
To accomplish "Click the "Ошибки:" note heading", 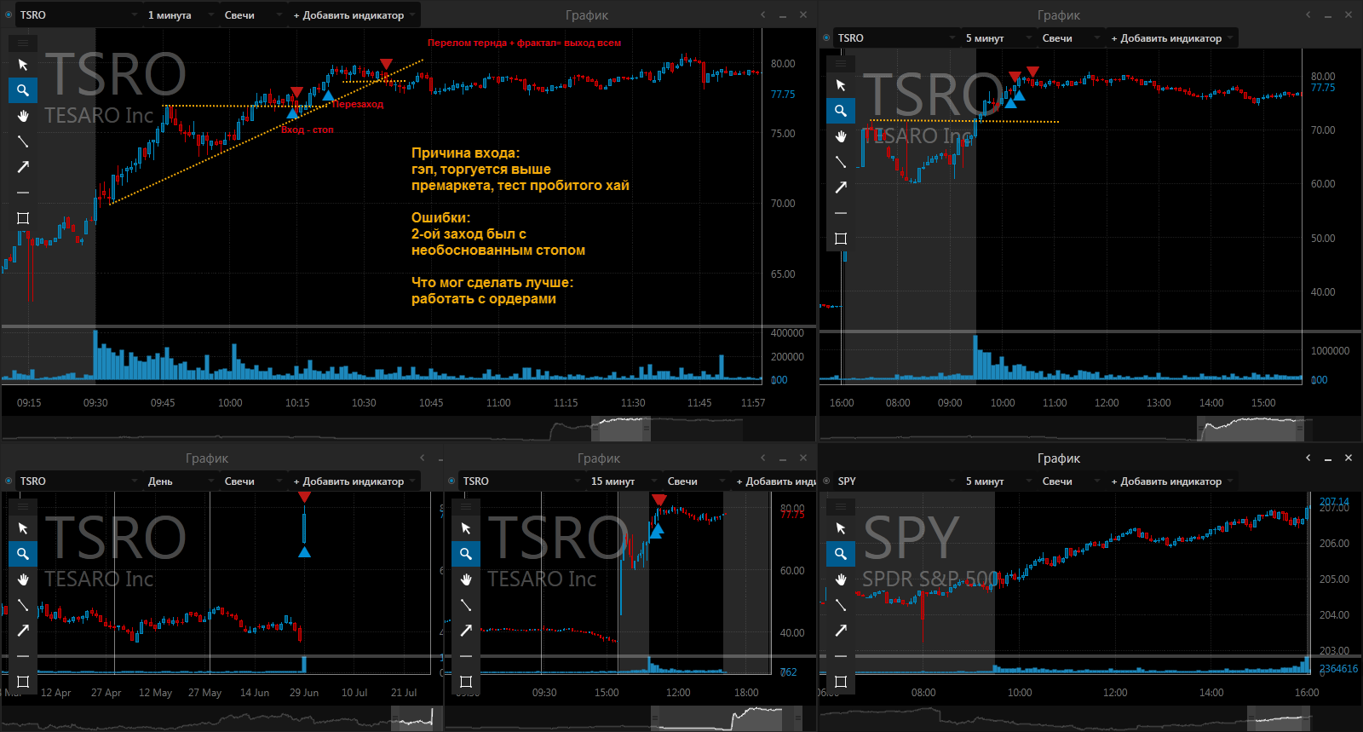I will [440, 217].
